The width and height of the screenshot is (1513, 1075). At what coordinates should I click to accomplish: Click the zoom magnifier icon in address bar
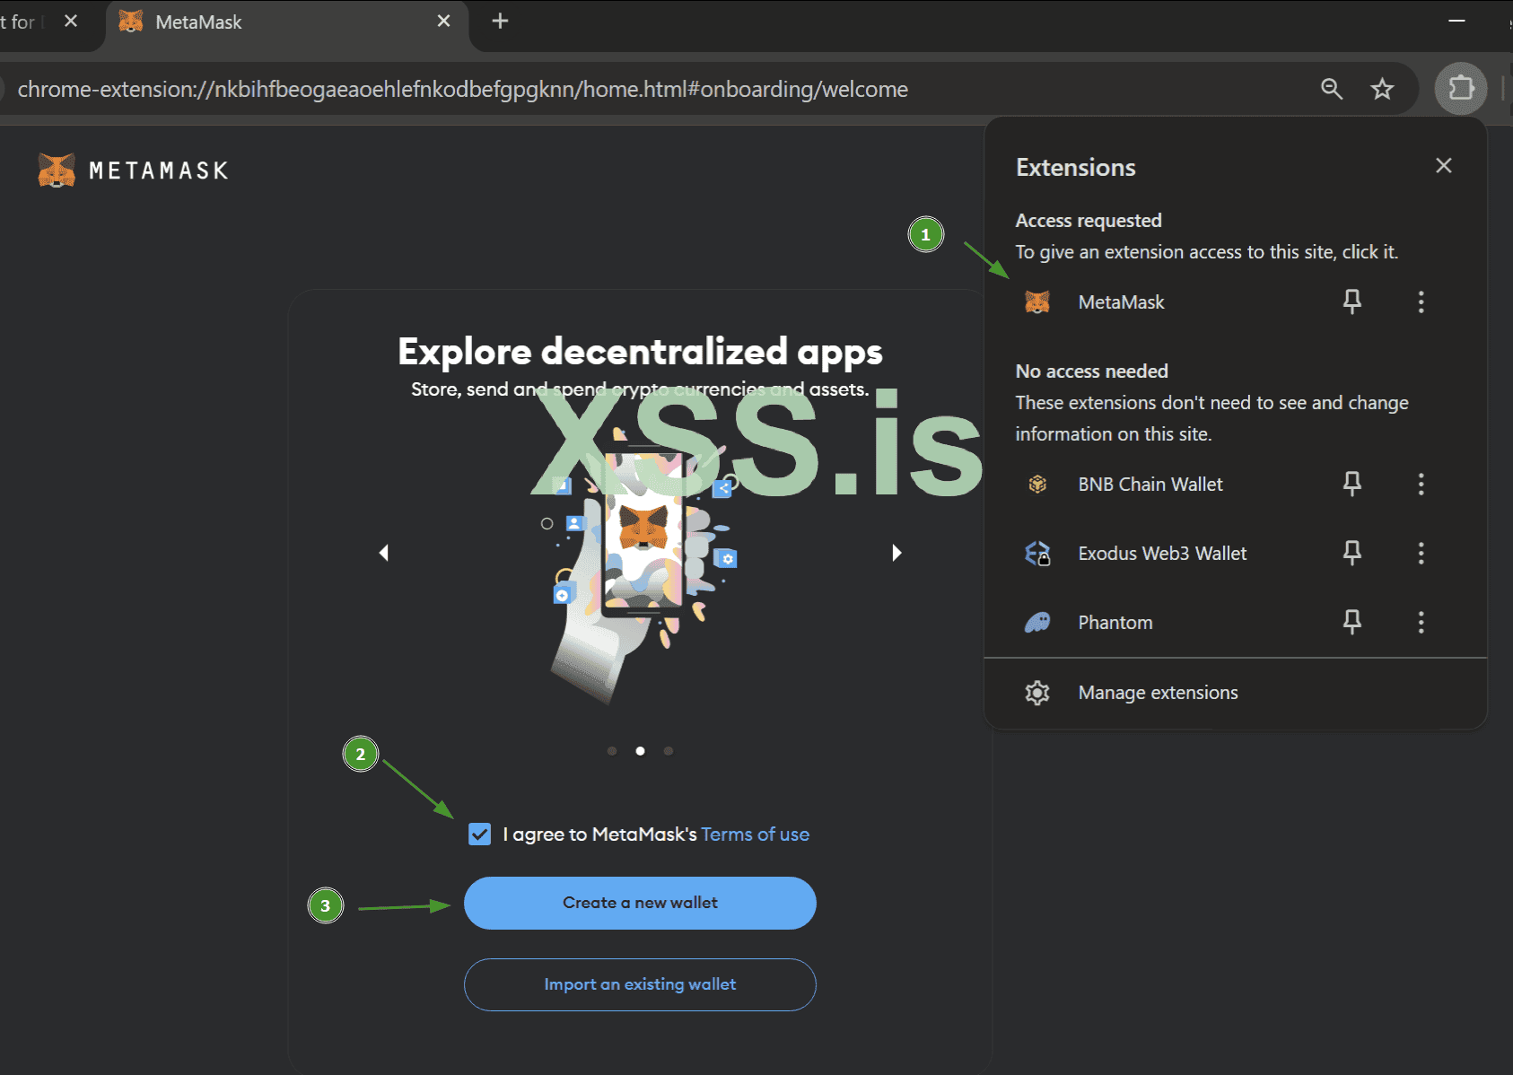1332,89
